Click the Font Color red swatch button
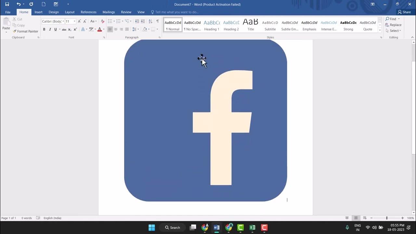Image resolution: width=416 pixels, height=234 pixels. 99,29
